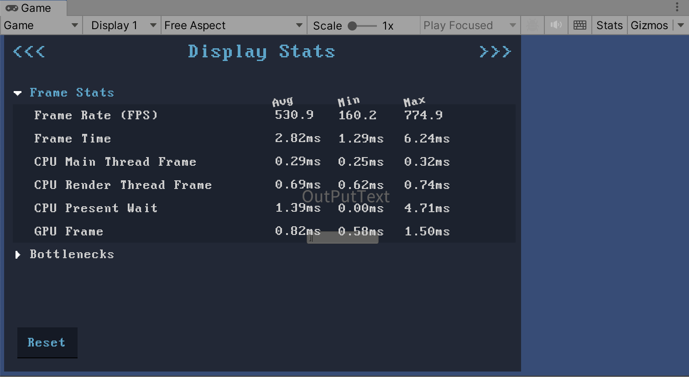Open the Display 1 dropdown
Image resolution: width=689 pixels, height=377 pixels.
121,25
